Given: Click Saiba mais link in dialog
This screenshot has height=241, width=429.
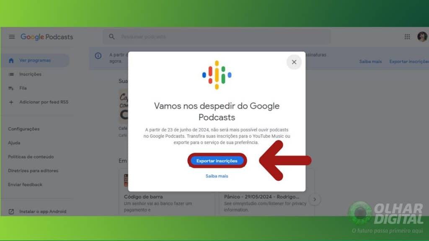Looking at the screenshot, I should point(217,176).
